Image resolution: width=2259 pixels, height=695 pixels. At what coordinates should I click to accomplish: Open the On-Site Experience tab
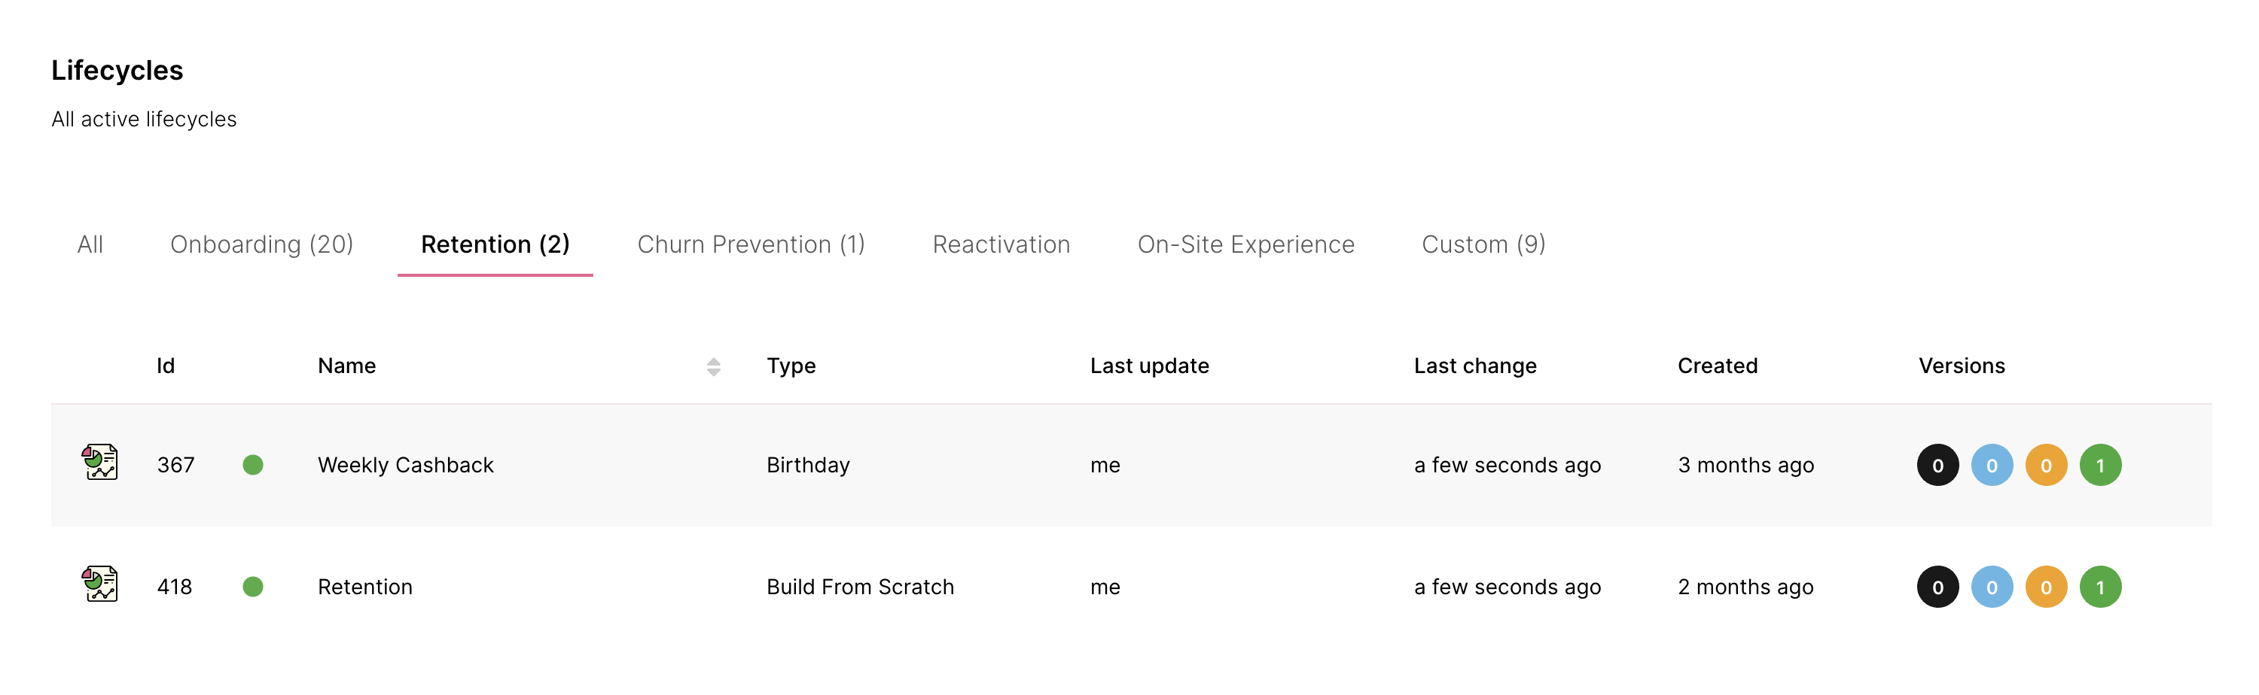coord(1245,244)
